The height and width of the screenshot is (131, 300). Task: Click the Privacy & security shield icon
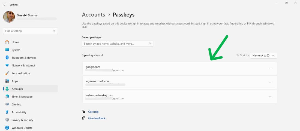[x=7, y=120]
